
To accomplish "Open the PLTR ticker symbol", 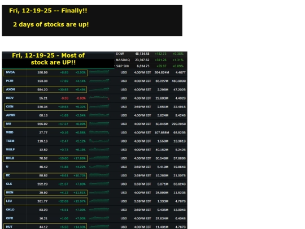I will tap(10, 81).
